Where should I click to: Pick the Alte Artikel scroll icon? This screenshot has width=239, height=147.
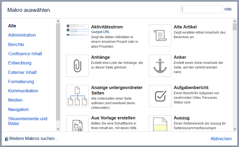point(160,35)
